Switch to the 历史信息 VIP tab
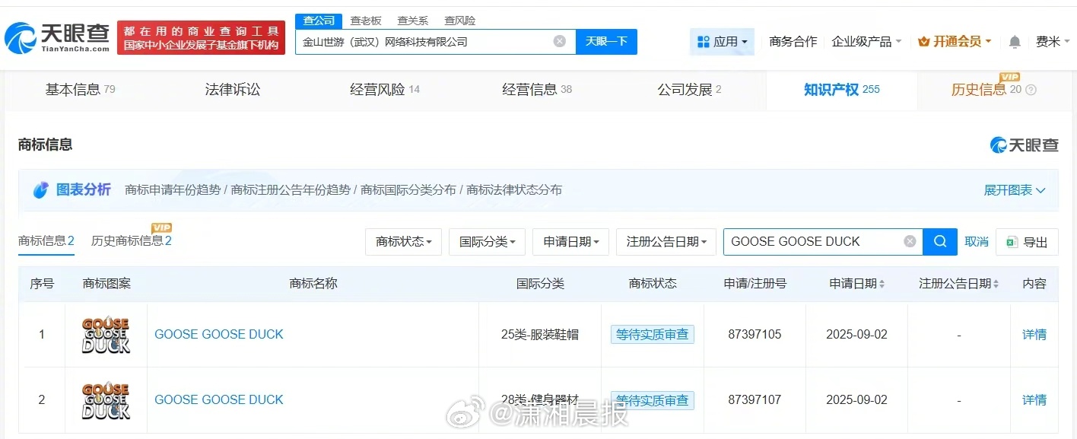 coord(986,90)
